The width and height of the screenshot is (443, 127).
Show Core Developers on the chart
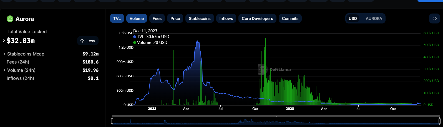(257, 18)
